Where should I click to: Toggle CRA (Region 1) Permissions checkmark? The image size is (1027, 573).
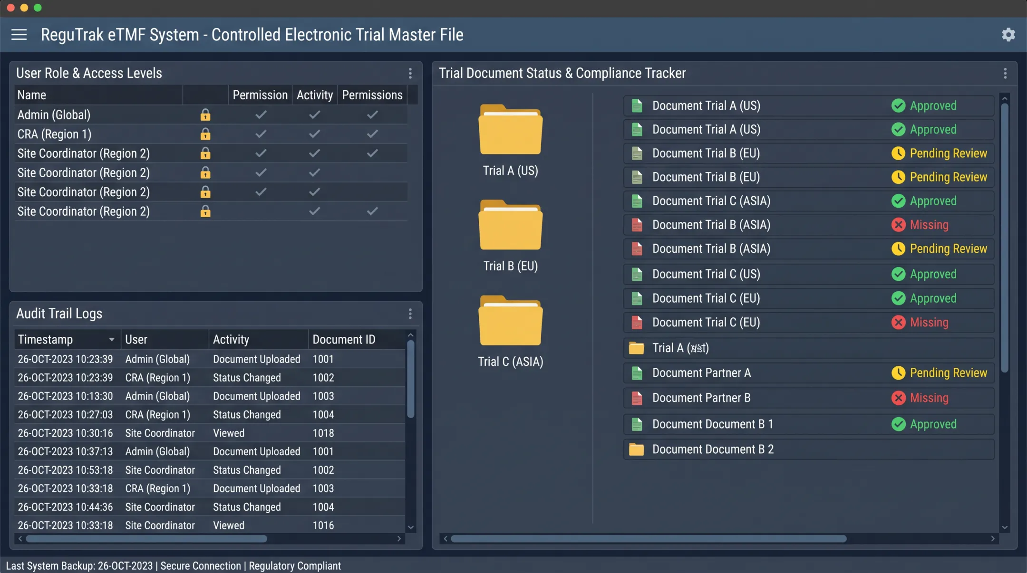tap(372, 134)
